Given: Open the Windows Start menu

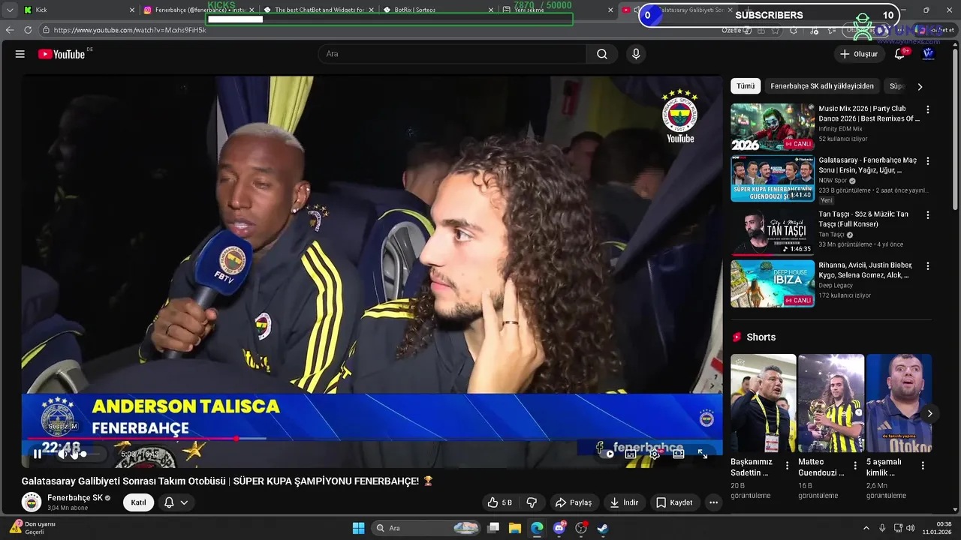Looking at the screenshot, I should coord(358,528).
